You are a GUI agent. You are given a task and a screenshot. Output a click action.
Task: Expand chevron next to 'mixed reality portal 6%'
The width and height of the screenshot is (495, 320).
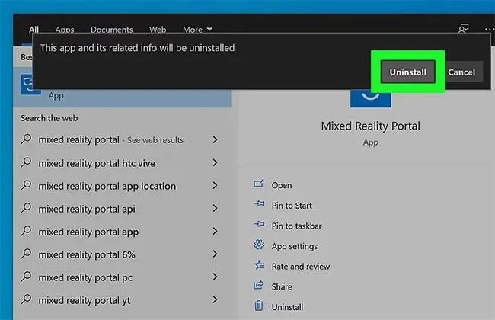click(x=215, y=254)
